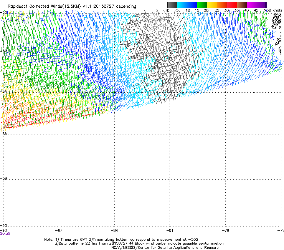Click the purple 20:39 time stamp
This screenshot has width=284, height=250.
coord(5,233)
